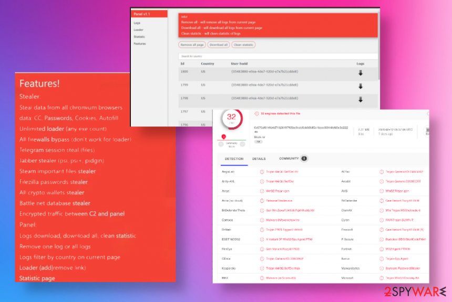Click 'Filezilla passwords stealer' line
The height and width of the screenshot is (302, 452).
pos(54,182)
